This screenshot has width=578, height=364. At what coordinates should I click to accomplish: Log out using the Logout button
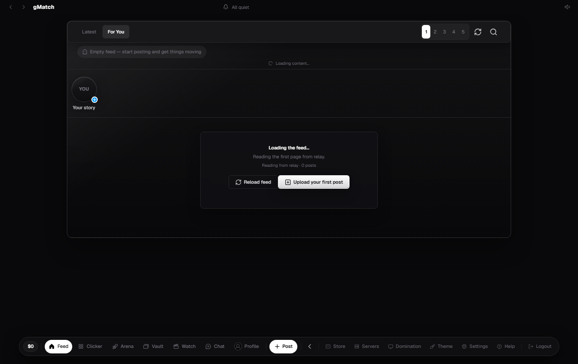click(540, 346)
